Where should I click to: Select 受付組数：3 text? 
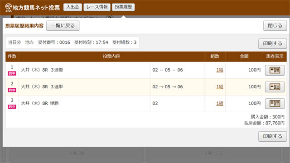[125, 42]
